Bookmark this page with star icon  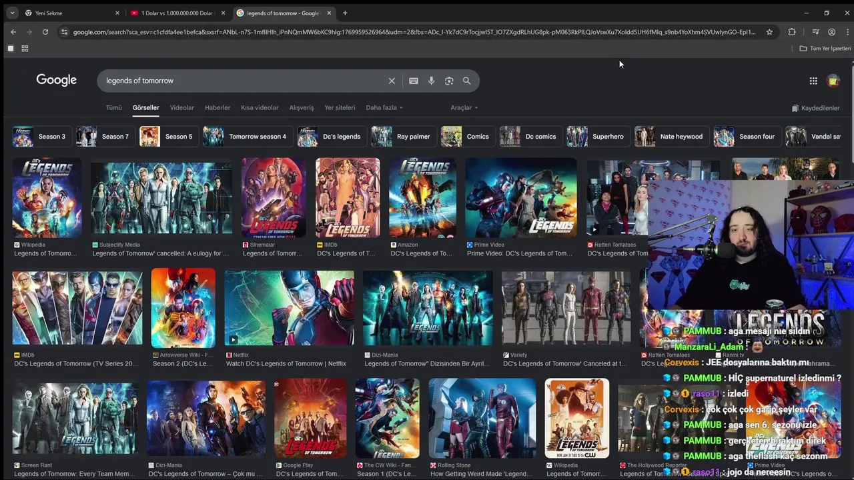click(769, 32)
